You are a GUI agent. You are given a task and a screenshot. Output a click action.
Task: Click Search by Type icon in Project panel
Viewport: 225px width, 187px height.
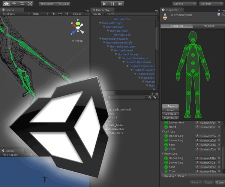pos(150,97)
